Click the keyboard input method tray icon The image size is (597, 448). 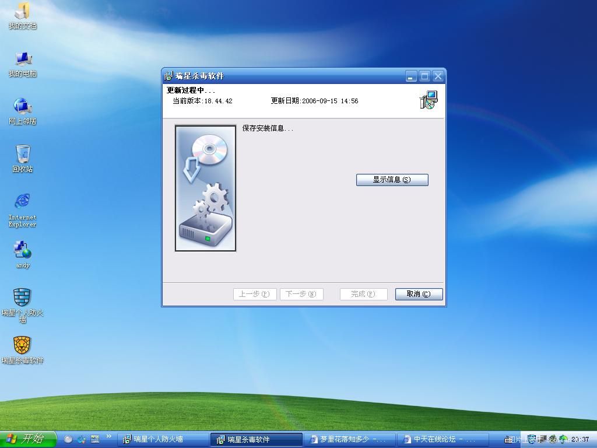pyautogui.click(x=508, y=440)
